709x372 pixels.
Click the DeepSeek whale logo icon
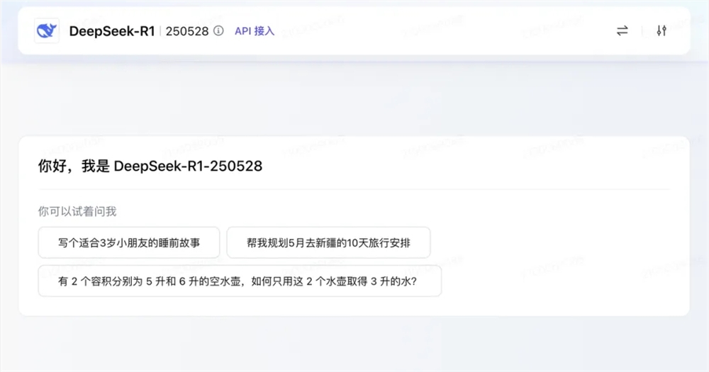click(x=47, y=30)
